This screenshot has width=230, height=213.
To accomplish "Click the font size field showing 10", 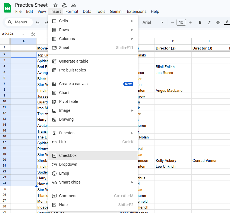I will [181, 22].
